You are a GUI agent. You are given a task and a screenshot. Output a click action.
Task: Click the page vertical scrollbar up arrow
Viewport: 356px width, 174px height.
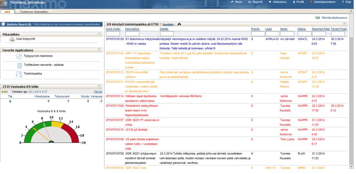tap(352, 11)
